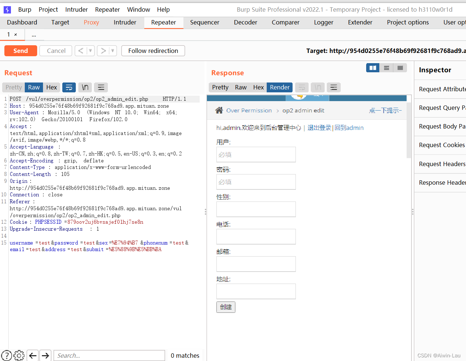The image size is (466, 361).
Task: Click 退出登录 logout link
Action: (x=319, y=128)
